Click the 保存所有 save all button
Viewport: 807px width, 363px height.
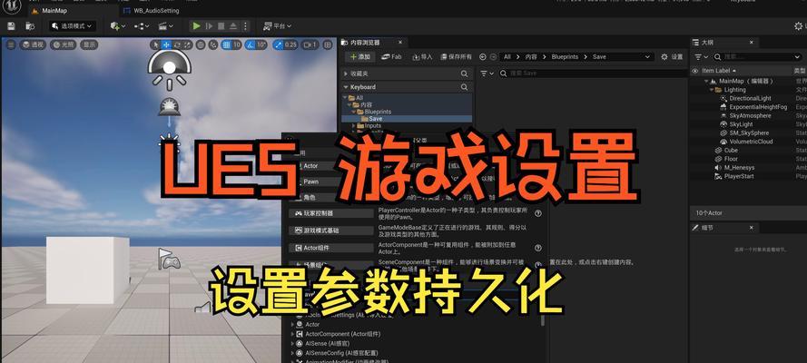click(456, 57)
